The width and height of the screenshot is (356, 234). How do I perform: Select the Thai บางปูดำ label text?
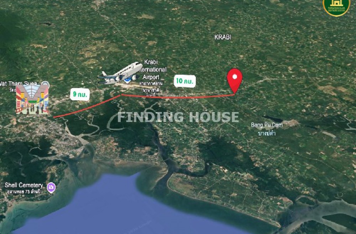267,133
